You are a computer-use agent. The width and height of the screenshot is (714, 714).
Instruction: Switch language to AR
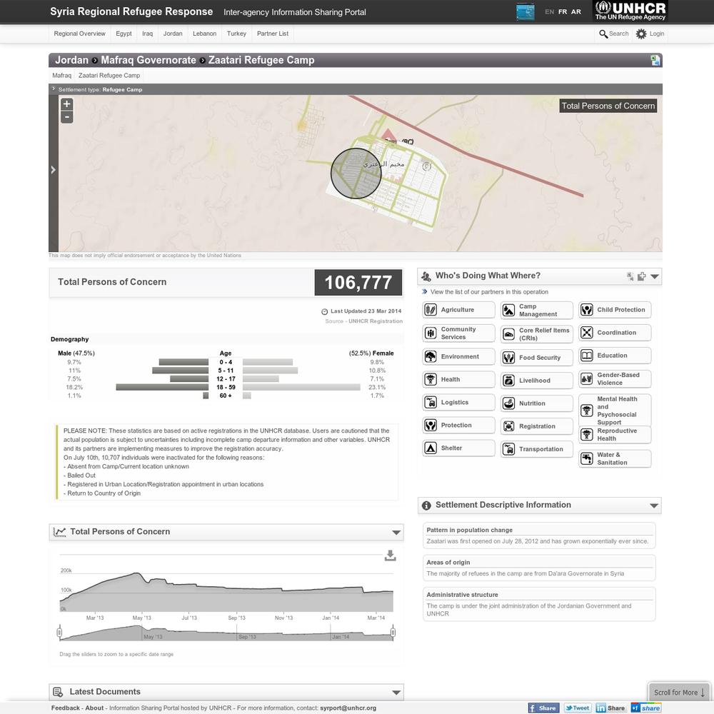576,12
